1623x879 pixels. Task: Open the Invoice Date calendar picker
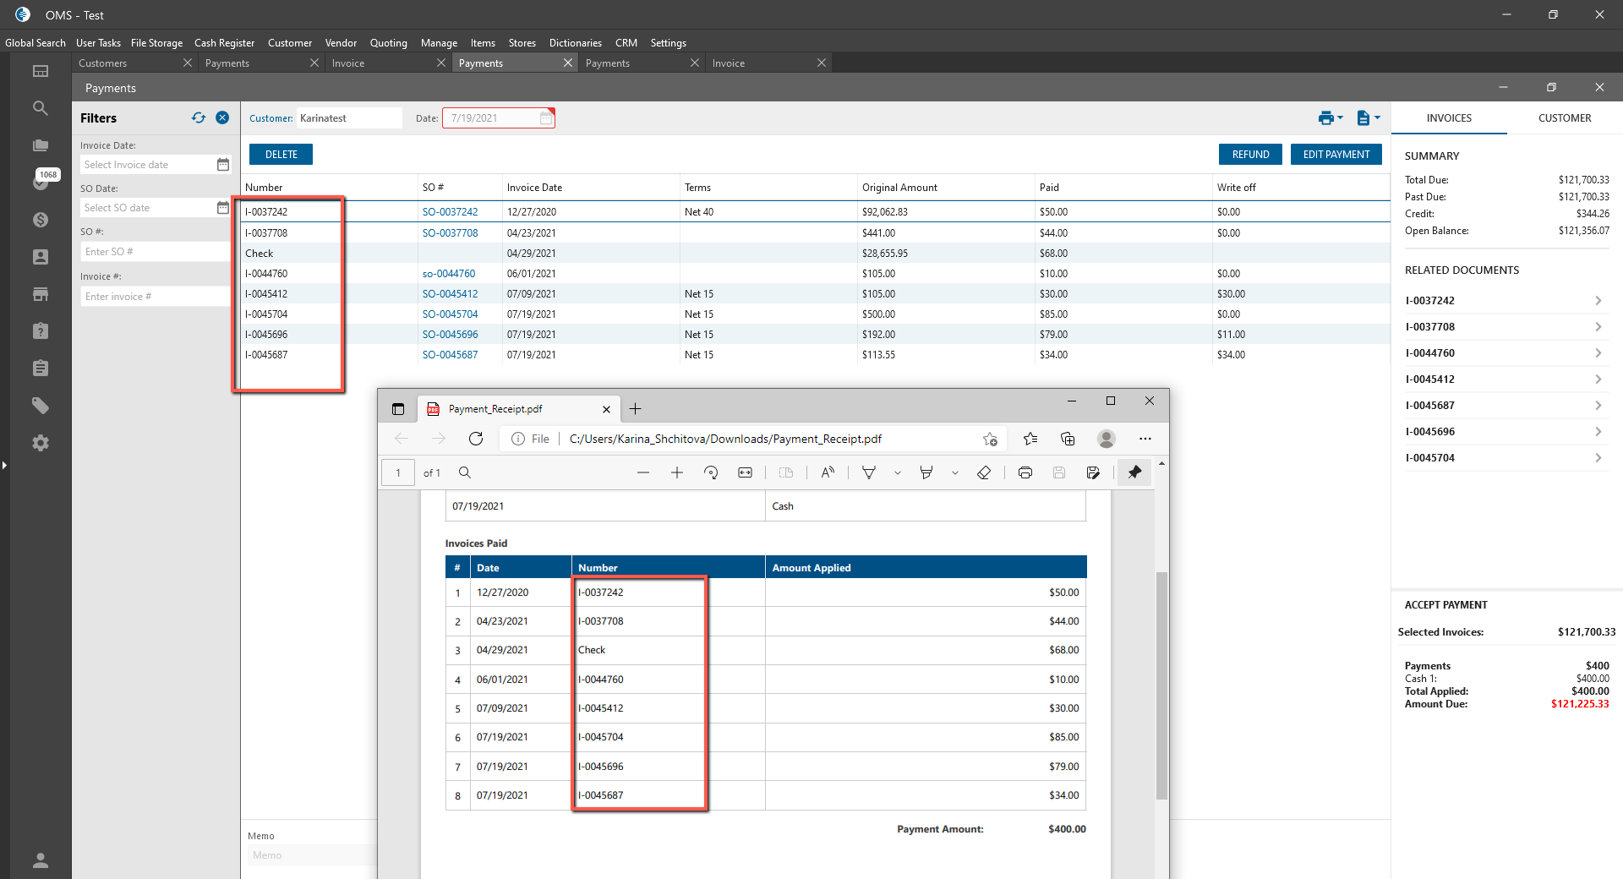223,165
